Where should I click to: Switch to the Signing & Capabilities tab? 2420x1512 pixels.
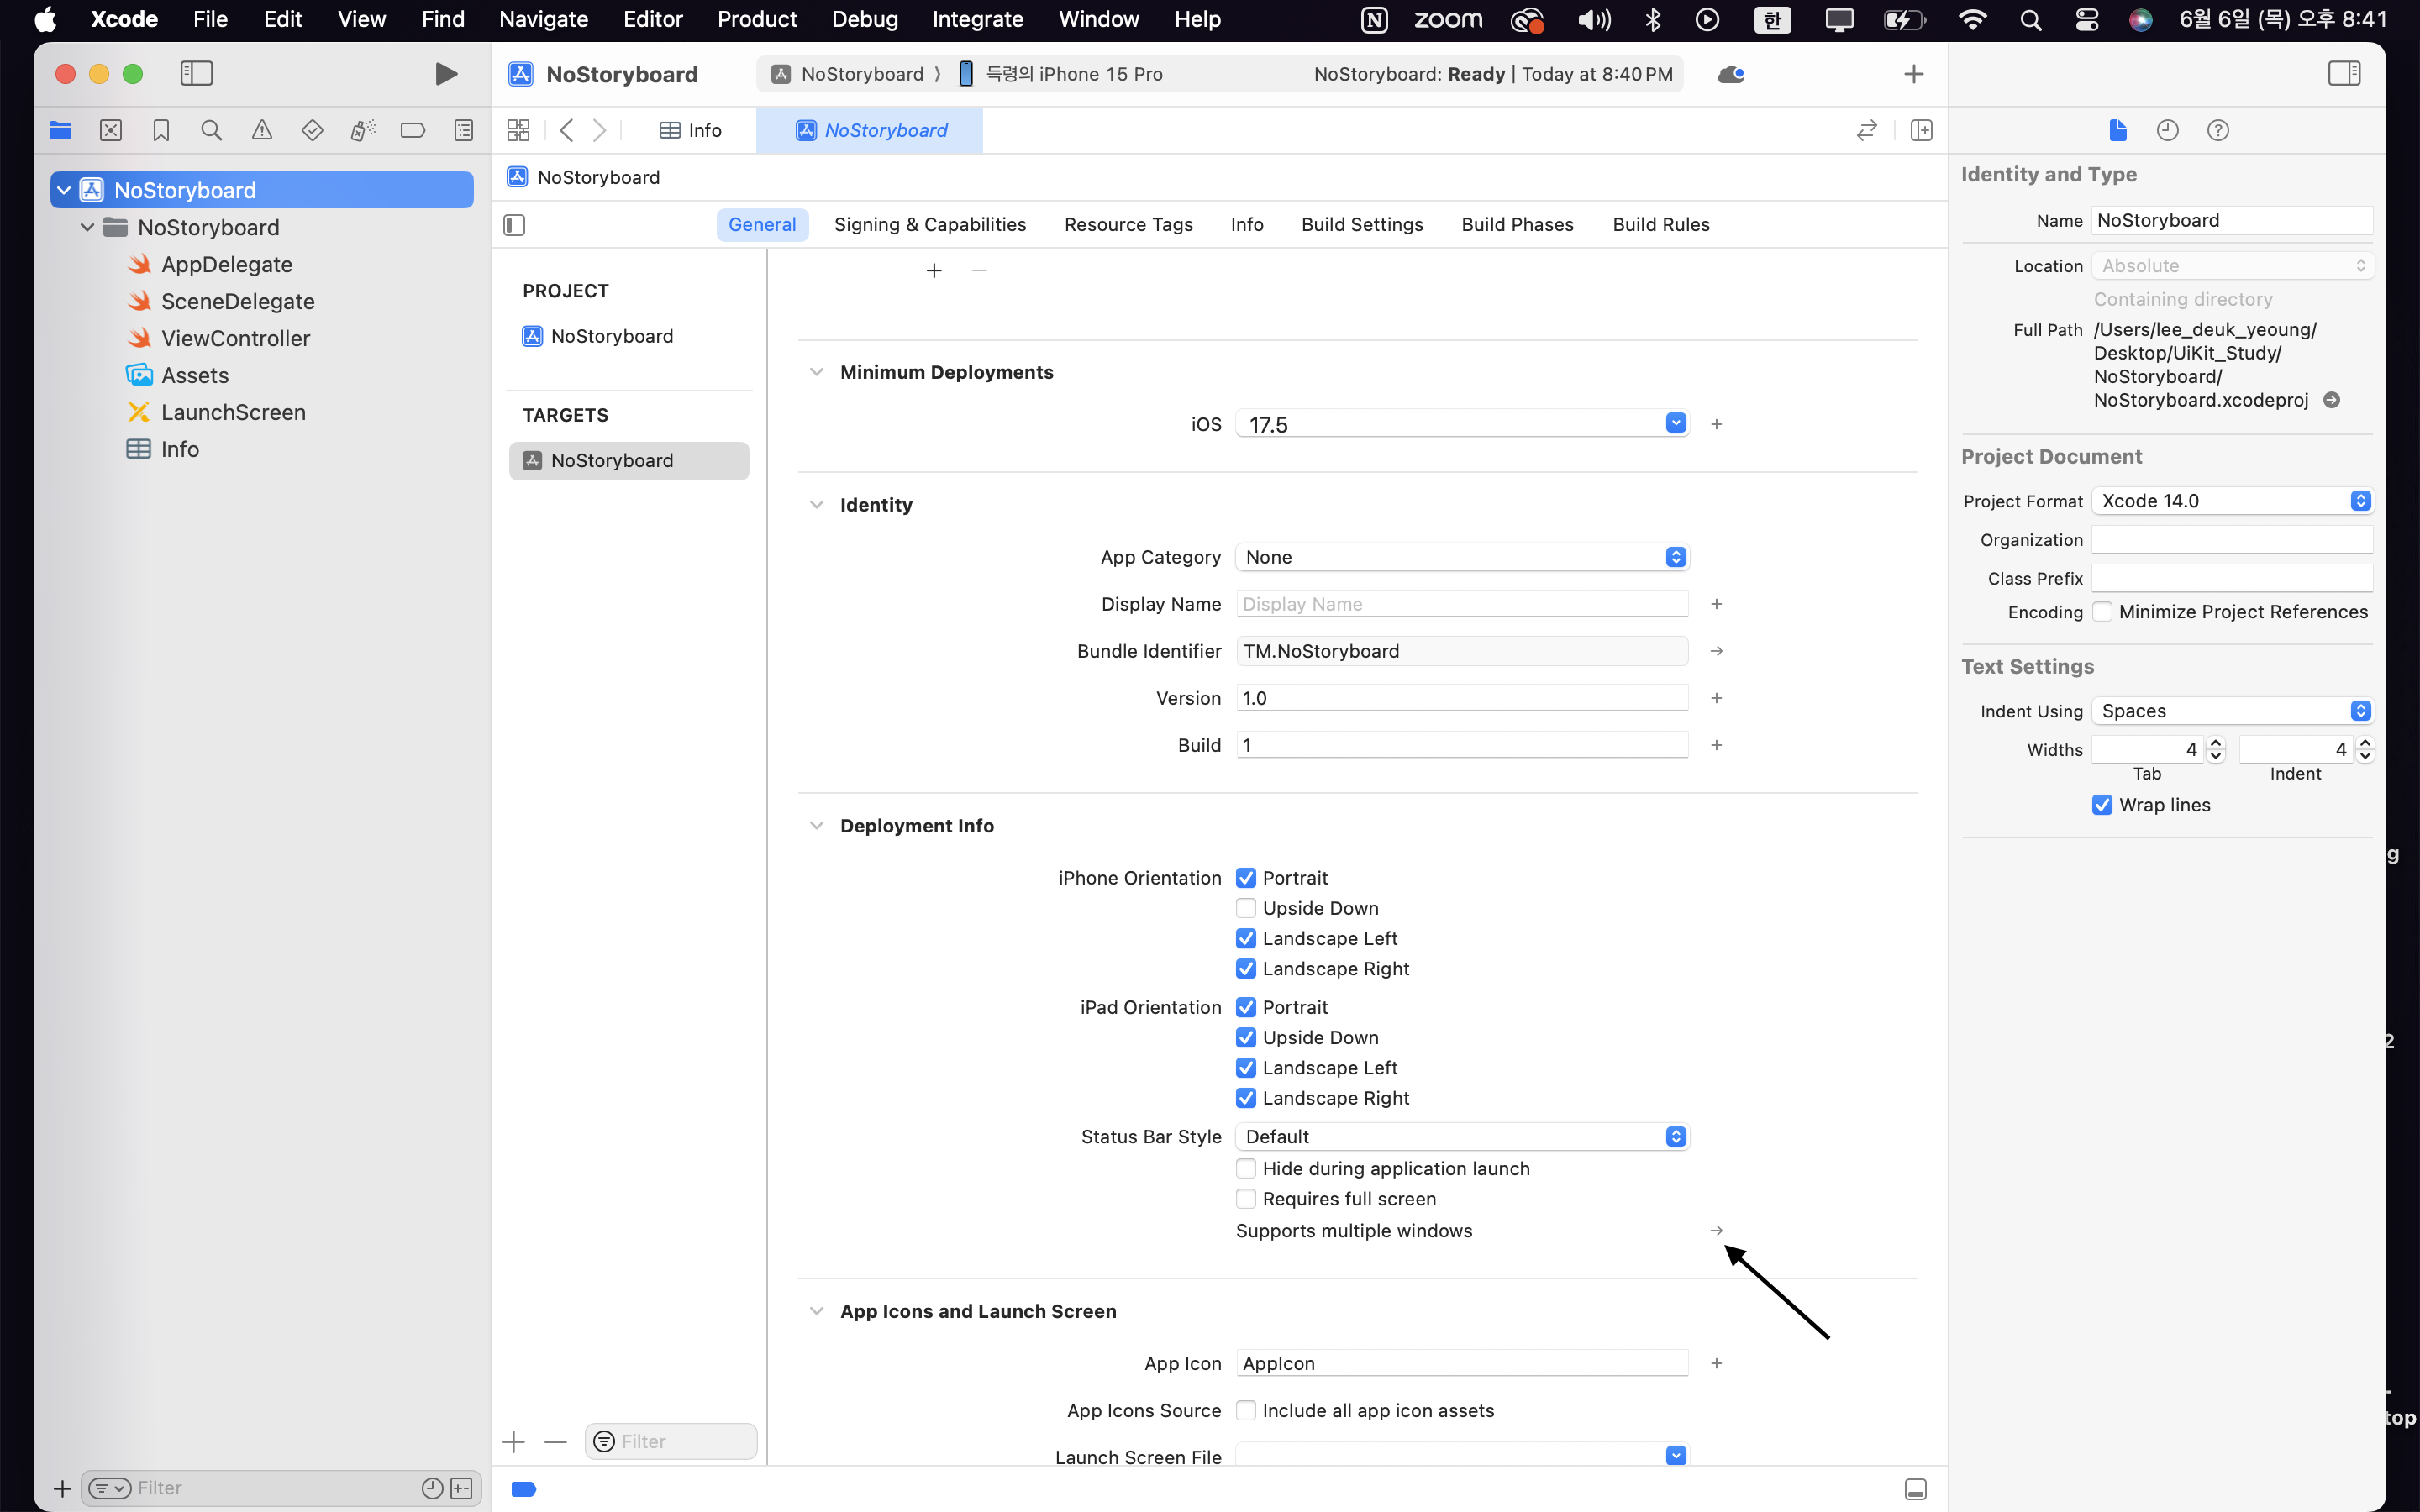click(x=929, y=224)
